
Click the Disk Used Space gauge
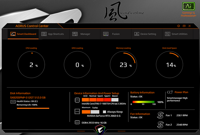coord(169,65)
